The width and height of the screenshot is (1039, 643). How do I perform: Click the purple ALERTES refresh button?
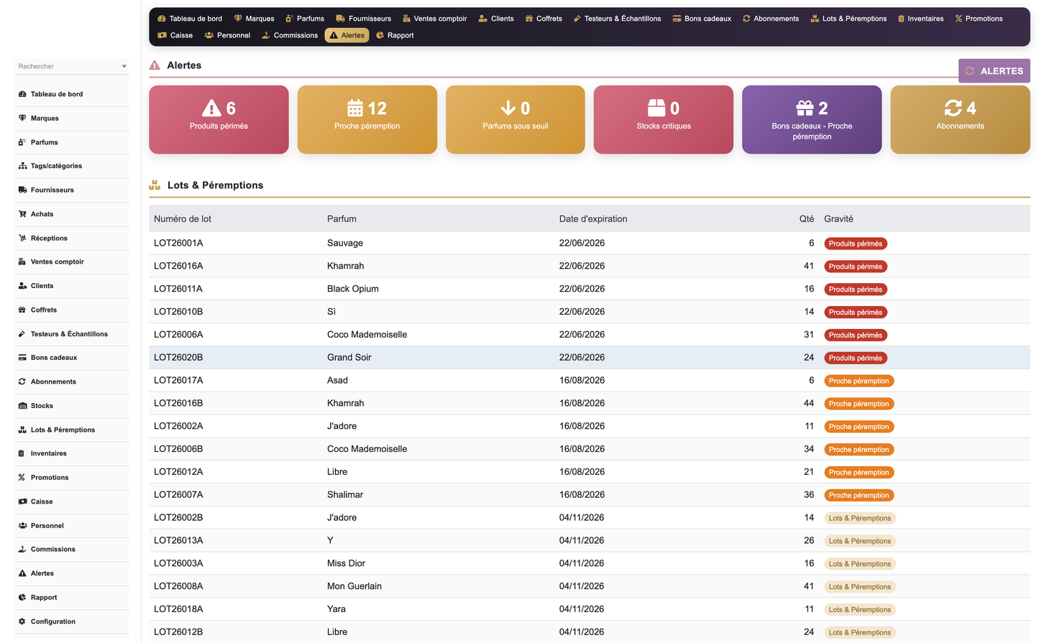[x=994, y=71]
